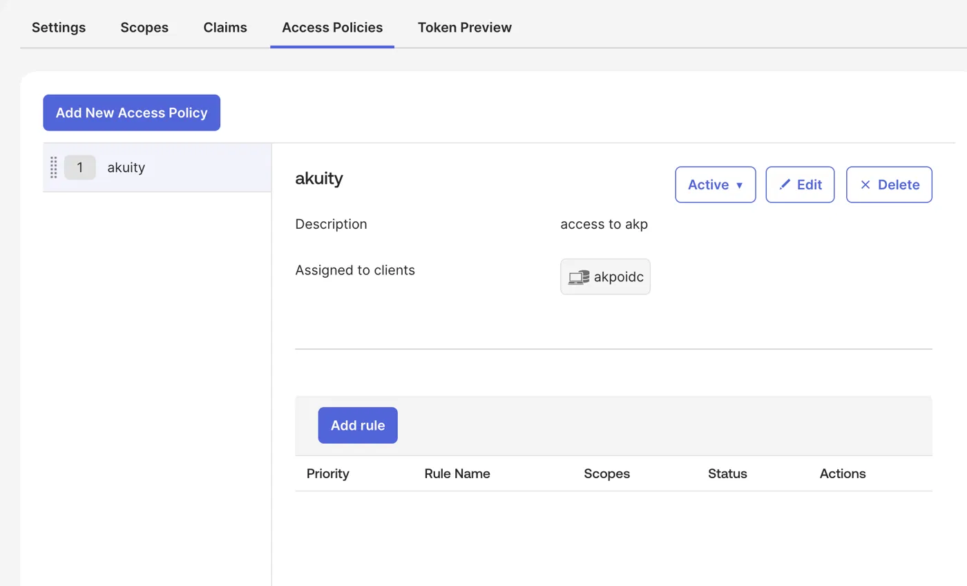This screenshot has height=586, width=967.
Task: Open the Settings tab
Action: coord(59,28)
